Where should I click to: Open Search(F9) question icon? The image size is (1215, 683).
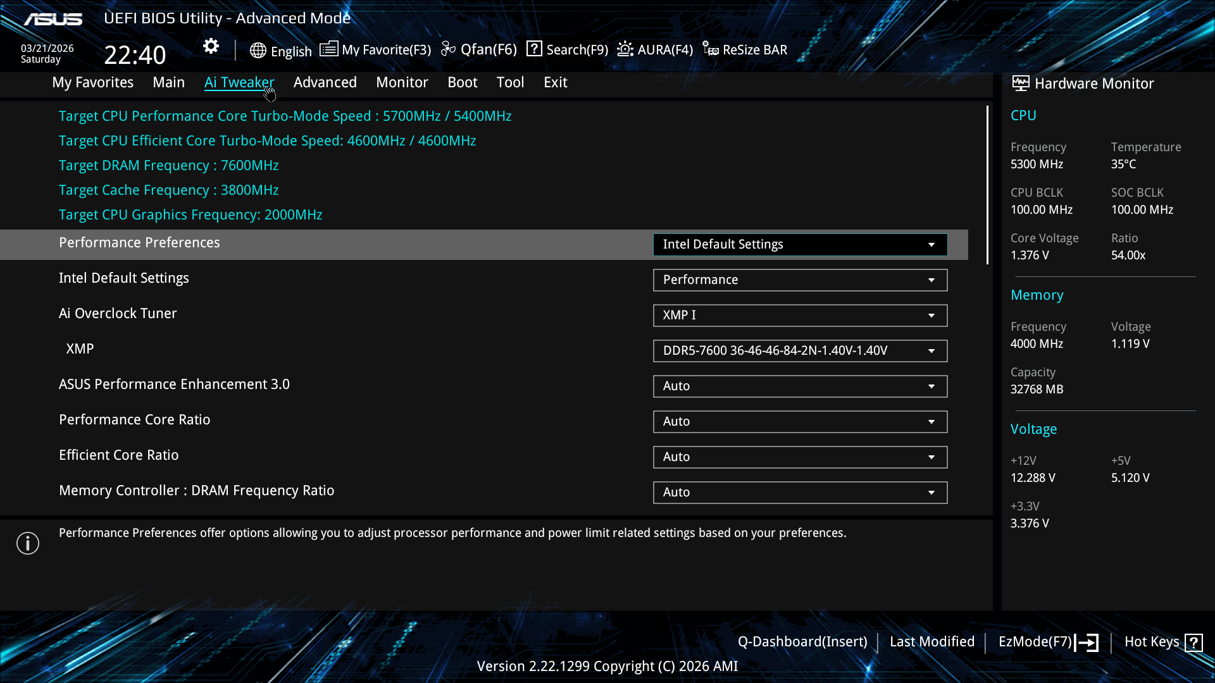pos(534,49)
